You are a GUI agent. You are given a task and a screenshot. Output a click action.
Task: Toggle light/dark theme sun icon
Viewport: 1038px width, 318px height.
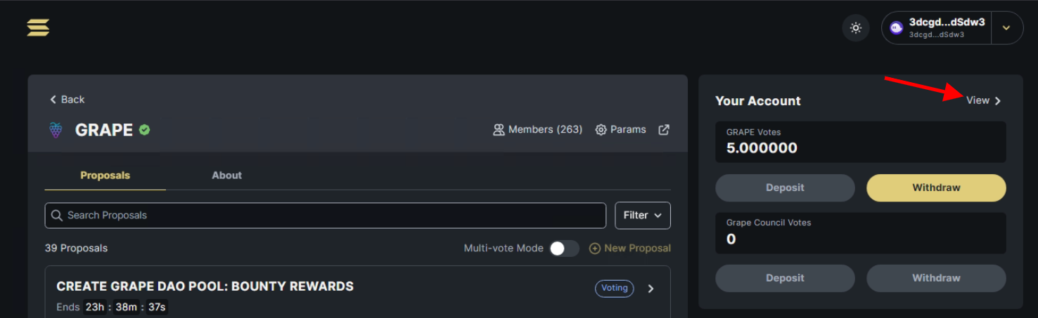[856, 28]
